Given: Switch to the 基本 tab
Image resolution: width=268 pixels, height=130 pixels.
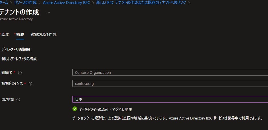Looking at the screenshot, I should coord(5,35).
